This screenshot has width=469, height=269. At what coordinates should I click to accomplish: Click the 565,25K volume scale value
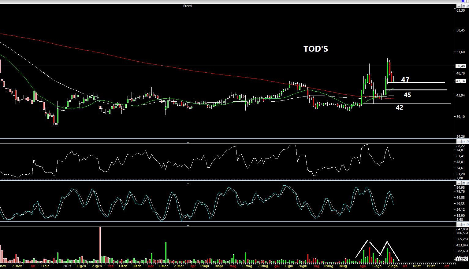coord(462,239)
